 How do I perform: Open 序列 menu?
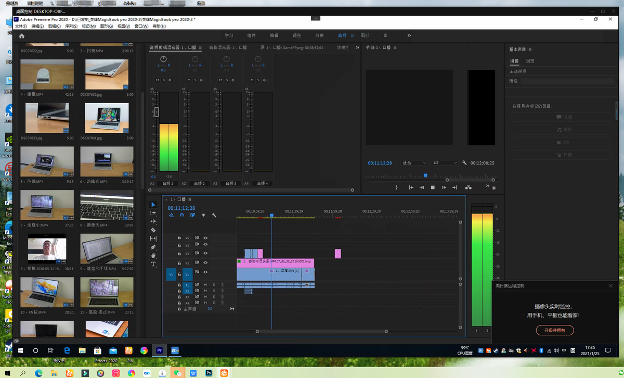(72, 26)
